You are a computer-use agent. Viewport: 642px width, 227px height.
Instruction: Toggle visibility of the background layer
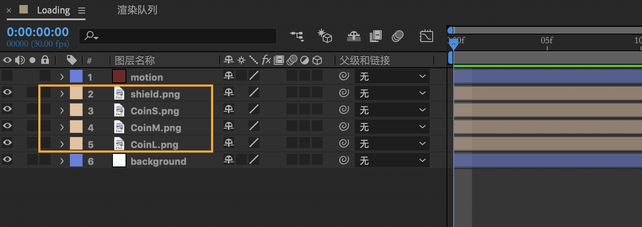point(7,160)
